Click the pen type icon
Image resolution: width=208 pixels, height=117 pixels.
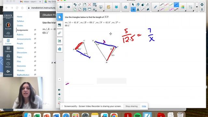pos(155,7)
